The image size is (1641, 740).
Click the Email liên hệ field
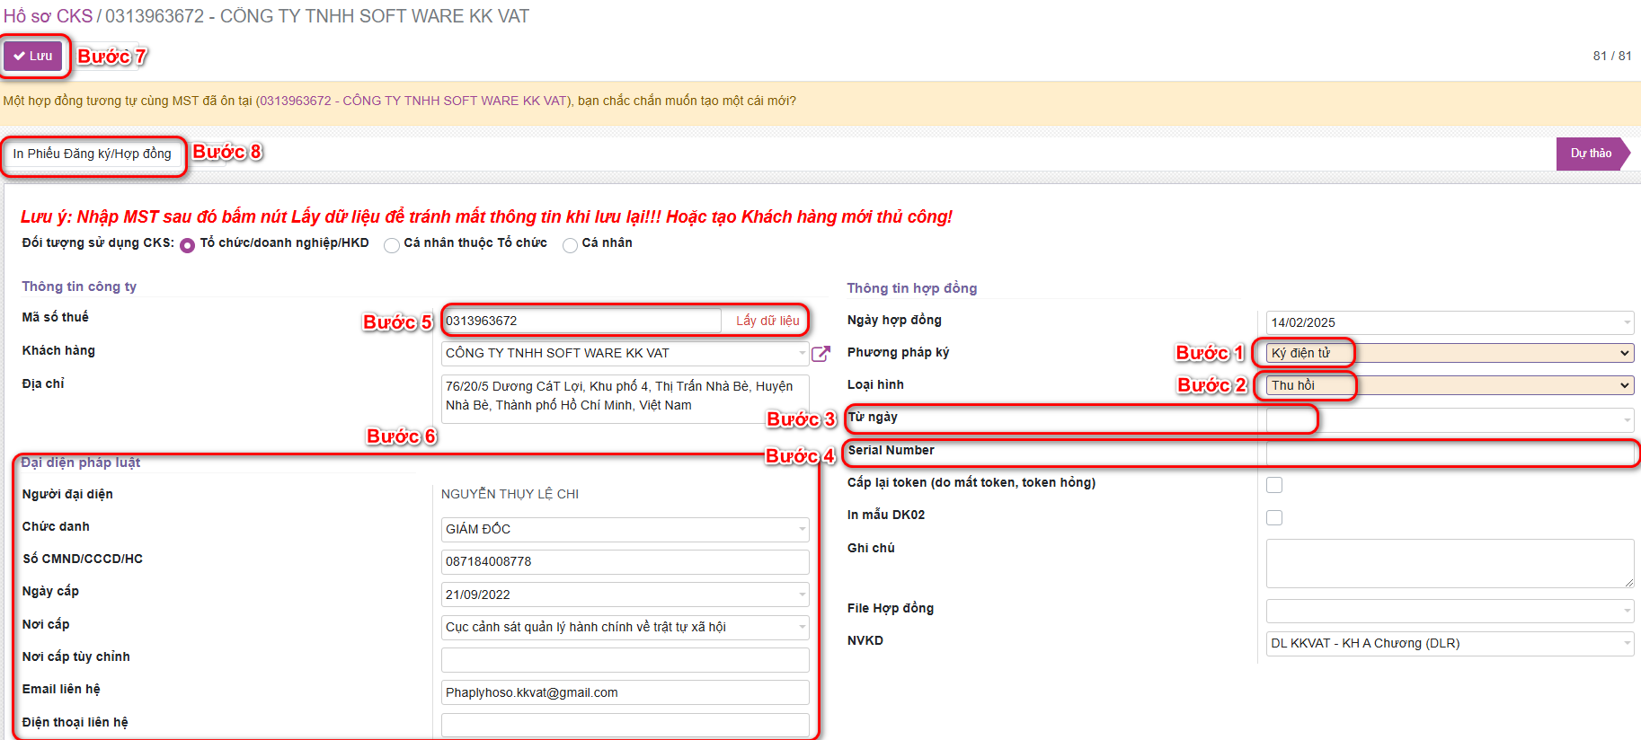coord(625,692)
